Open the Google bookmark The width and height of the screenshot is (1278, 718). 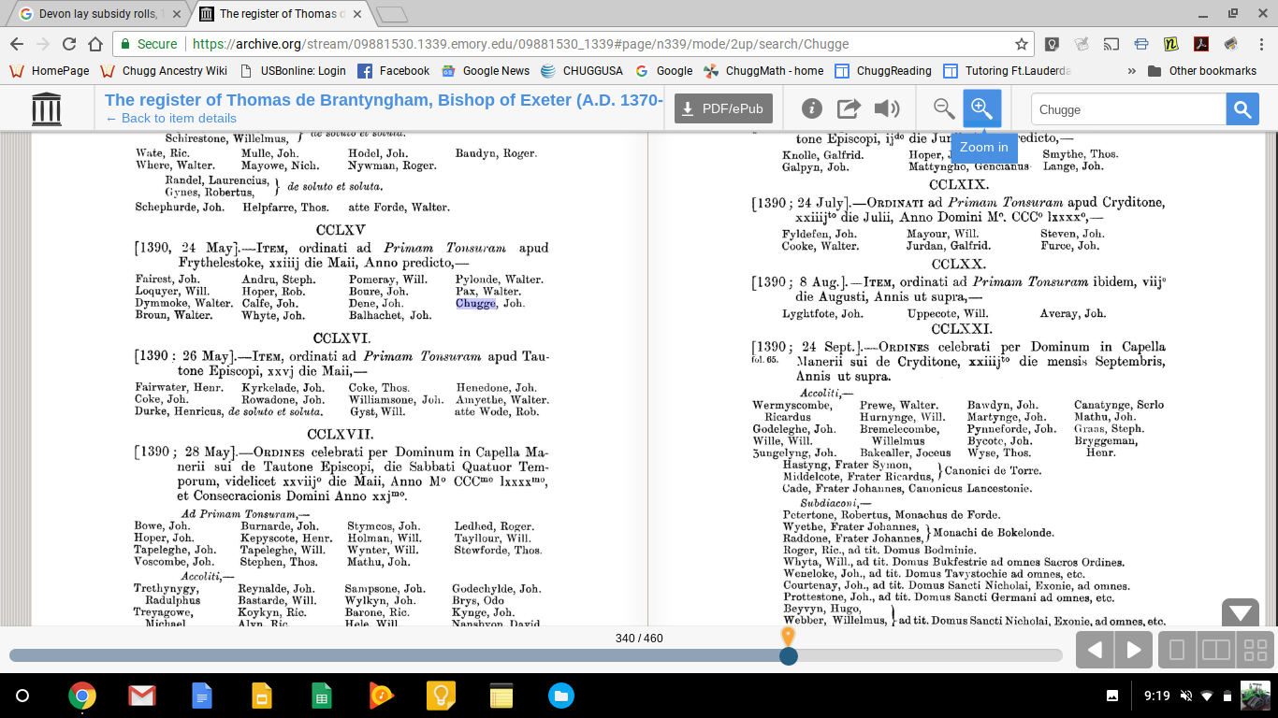[x=664, y=71]
